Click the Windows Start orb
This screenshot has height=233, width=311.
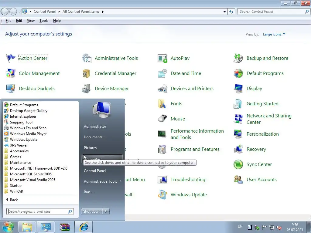(8, 227)
